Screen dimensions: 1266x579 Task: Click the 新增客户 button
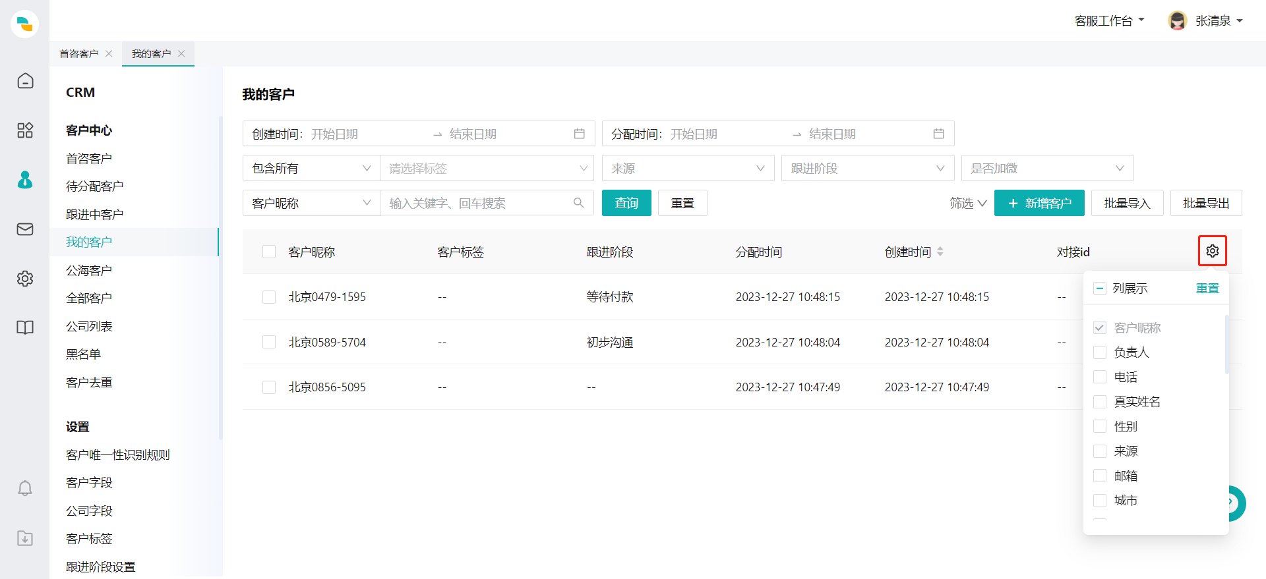pyautogui.click(x=1039, y=204)
